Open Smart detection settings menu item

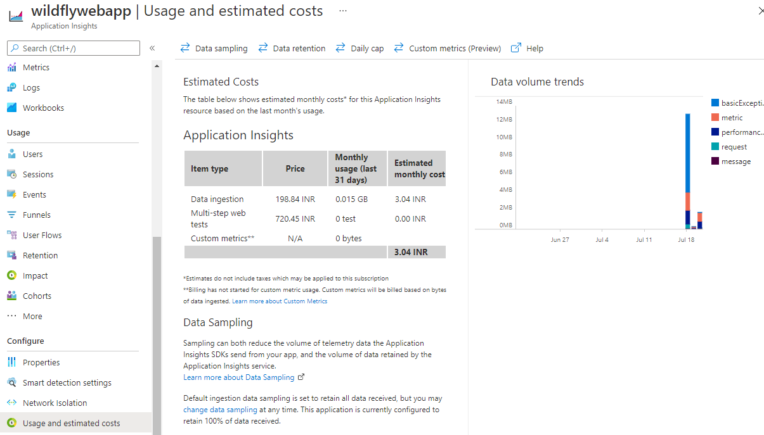[67, 383]
